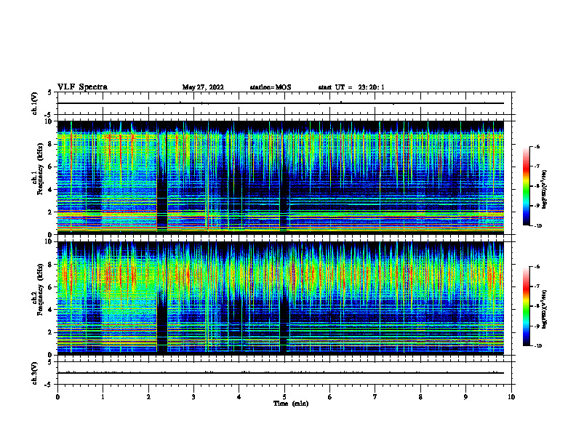576x445 pixels.
Task: Click the "-10" label on ch.2 color scale
Action: pyautogui.click(x=537, y=346)
